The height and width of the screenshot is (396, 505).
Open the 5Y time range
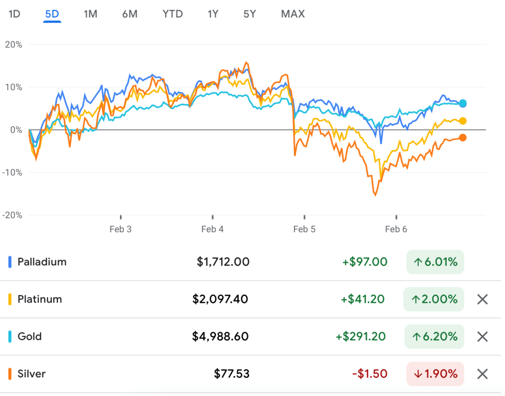[250, 14]
